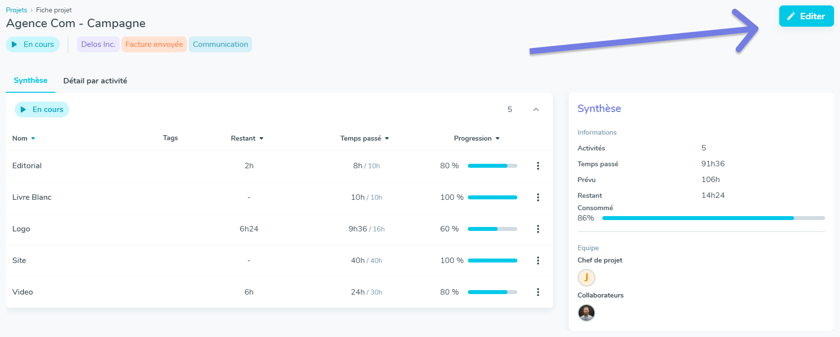Select the Logo activity name
This screenshot has width=840, height=337.
tap(21, 229)
